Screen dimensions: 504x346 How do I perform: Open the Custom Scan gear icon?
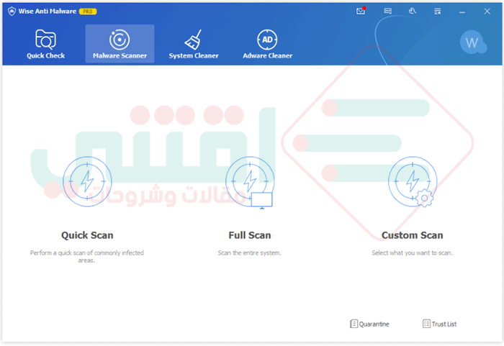point(413,182)
